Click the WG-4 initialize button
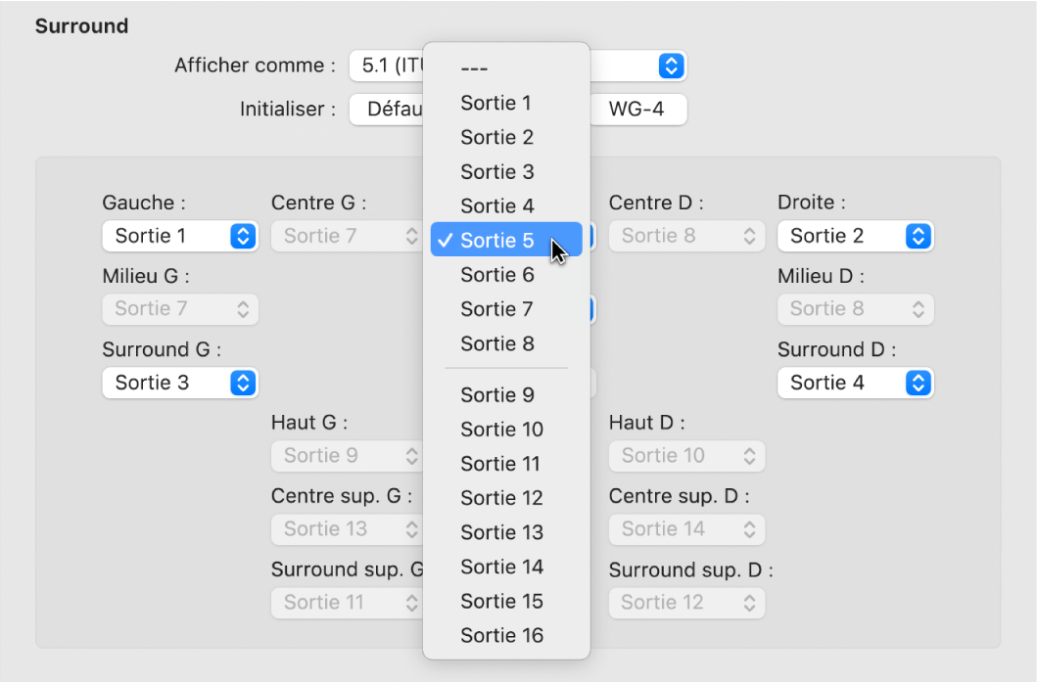Viewport: 1037px width, 682px height. (x=636, y=110)
